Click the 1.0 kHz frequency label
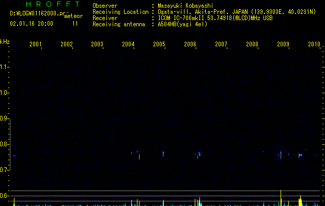 [x=4, y=93]
